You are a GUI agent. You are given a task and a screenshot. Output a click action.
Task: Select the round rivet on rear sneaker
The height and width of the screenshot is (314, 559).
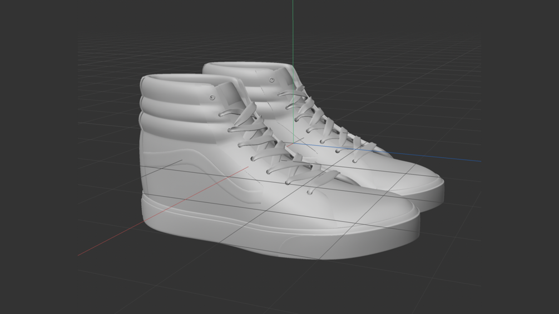click(x=271, y=80)
